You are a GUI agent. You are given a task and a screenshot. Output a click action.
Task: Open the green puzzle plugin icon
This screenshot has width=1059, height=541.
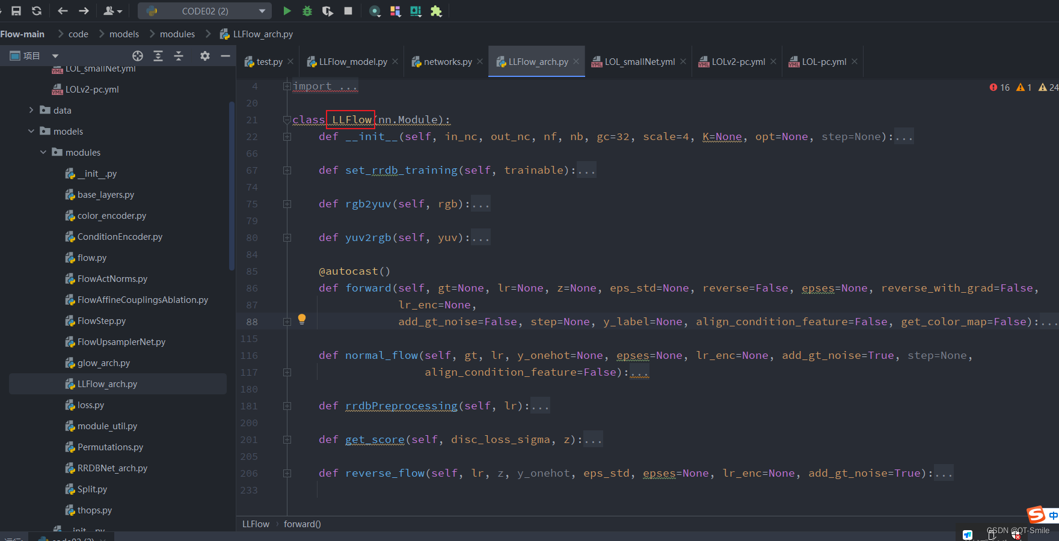tap(436, 11)
